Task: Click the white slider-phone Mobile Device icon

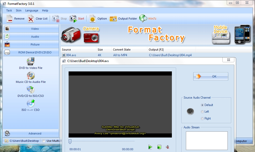Action: pyautogui.click(x=221, y=38)
